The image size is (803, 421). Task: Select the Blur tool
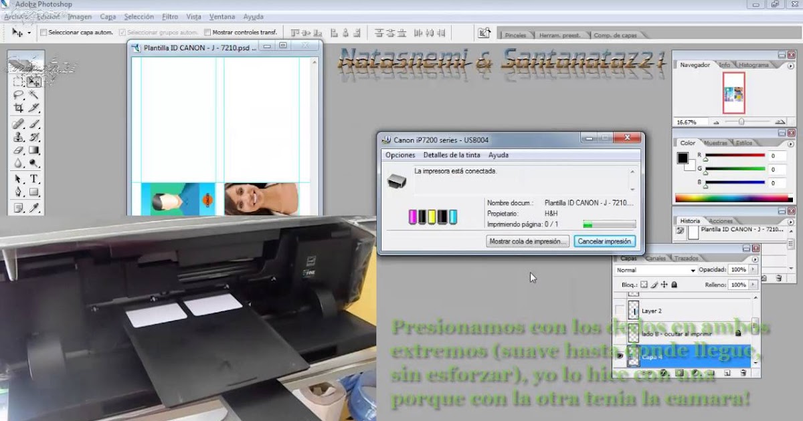click(19, 163)
